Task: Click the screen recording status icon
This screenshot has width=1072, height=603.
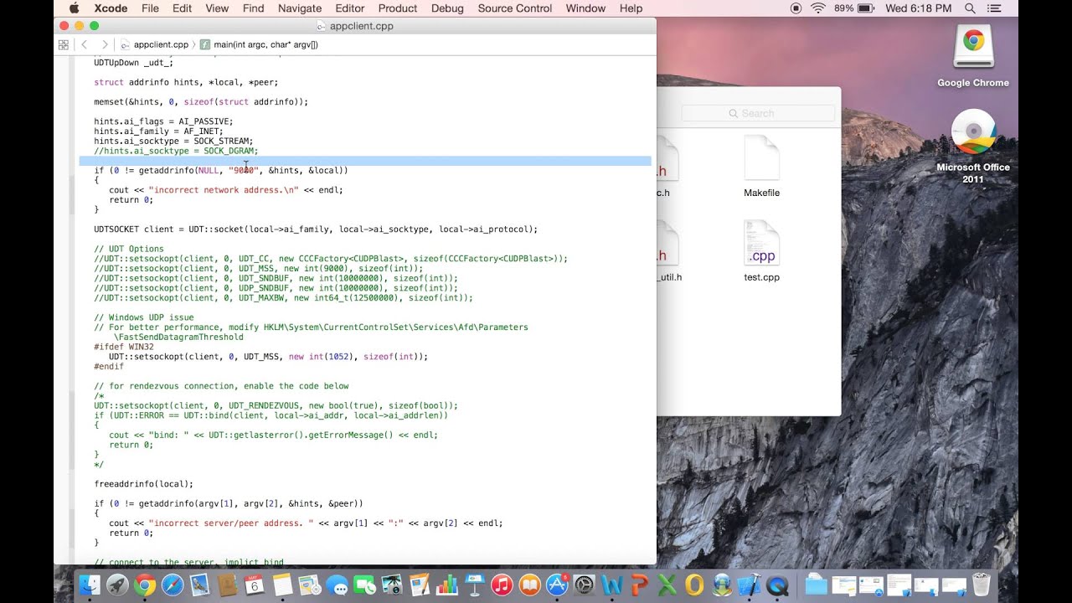Action: pyautogui.click(x=796, y=8)
